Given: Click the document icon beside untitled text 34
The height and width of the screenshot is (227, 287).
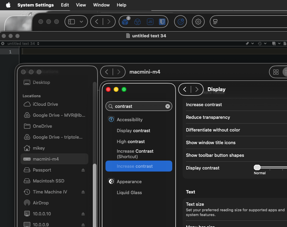Looking at the screenshot, I should [128, 36].
